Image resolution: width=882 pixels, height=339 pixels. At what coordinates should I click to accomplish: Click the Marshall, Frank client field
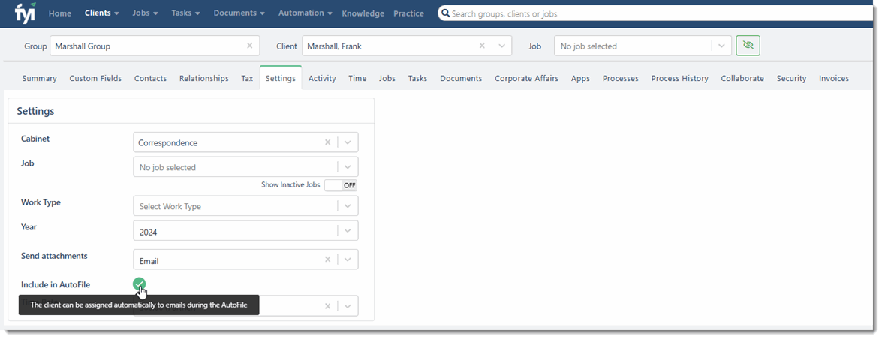click(407, 46)
